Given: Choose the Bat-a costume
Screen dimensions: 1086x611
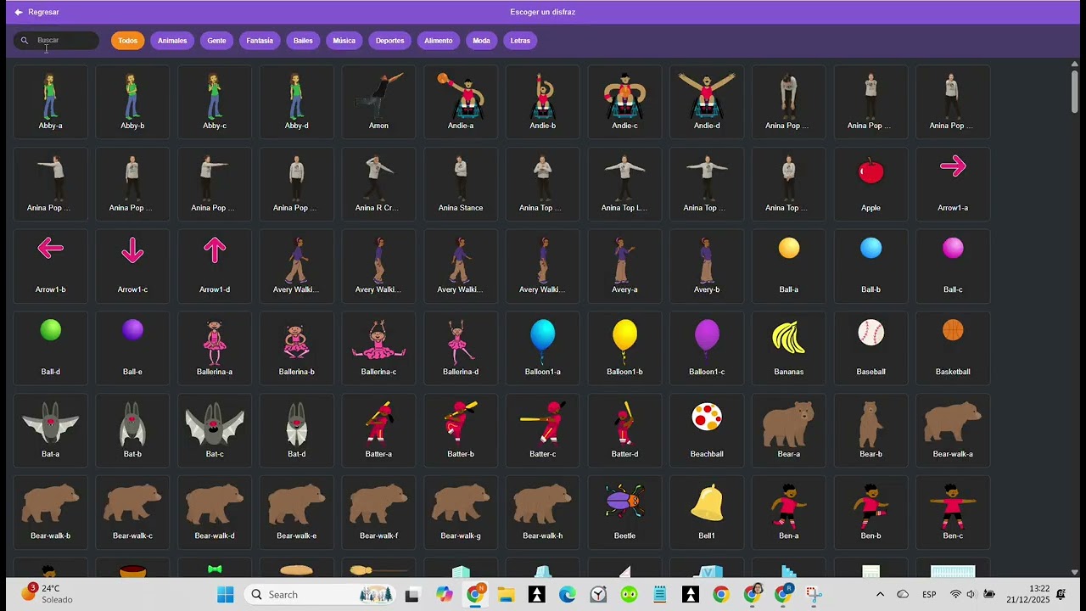Looking at the screenshot, I should [x=51, y=430].
